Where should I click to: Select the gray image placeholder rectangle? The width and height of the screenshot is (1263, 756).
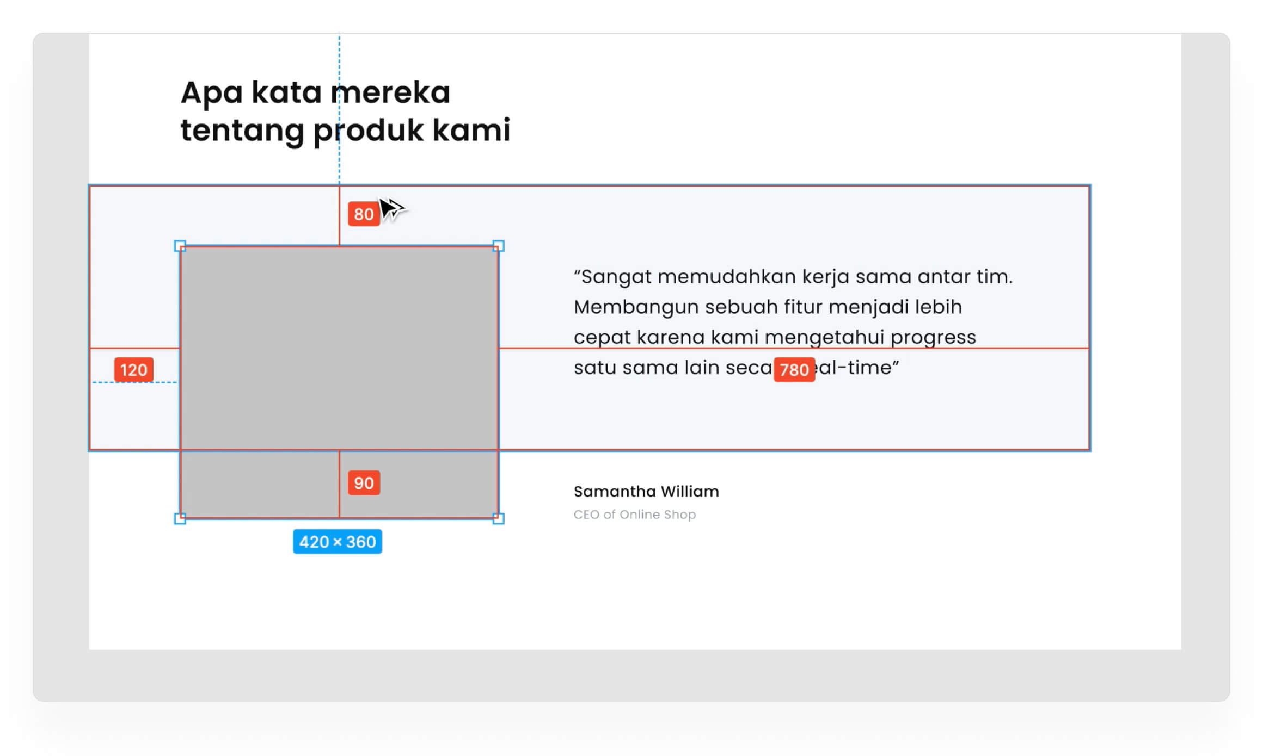click(x=339, y=382)
